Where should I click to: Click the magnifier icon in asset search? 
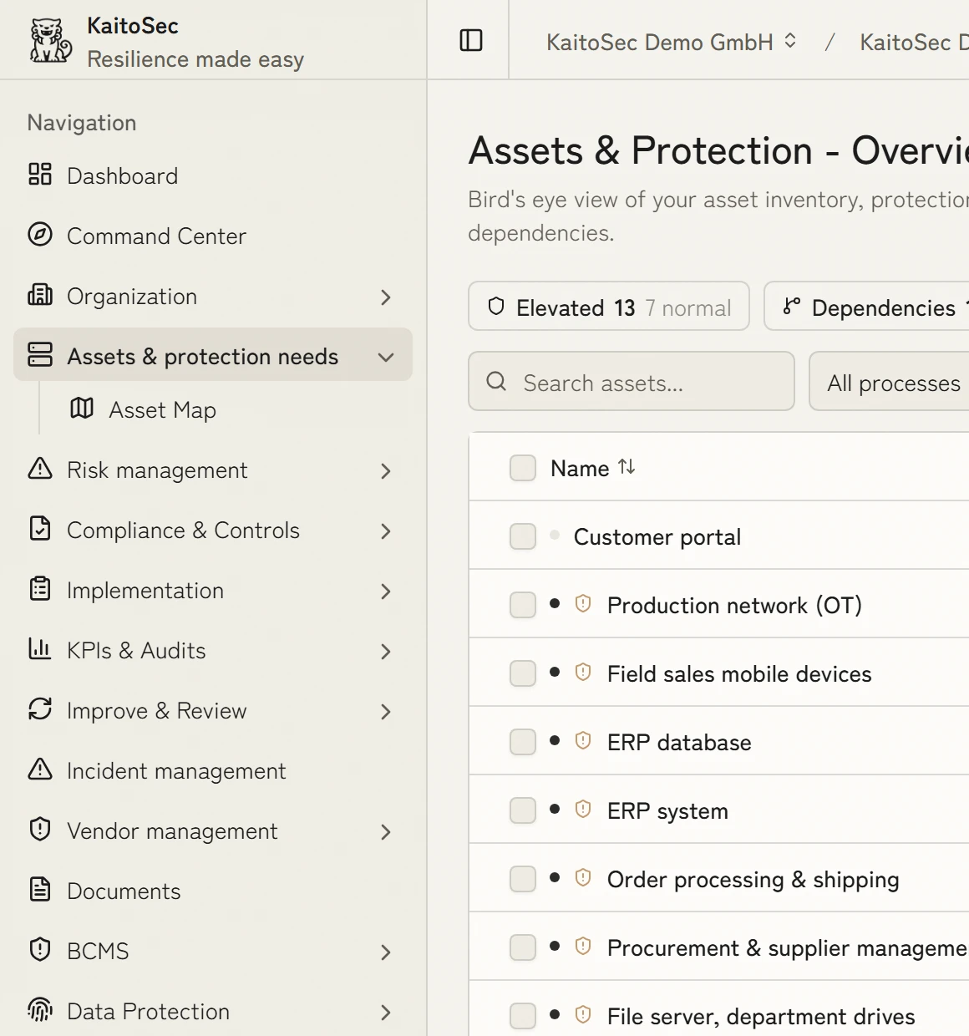pyautogui.click(x=496, y=382)
